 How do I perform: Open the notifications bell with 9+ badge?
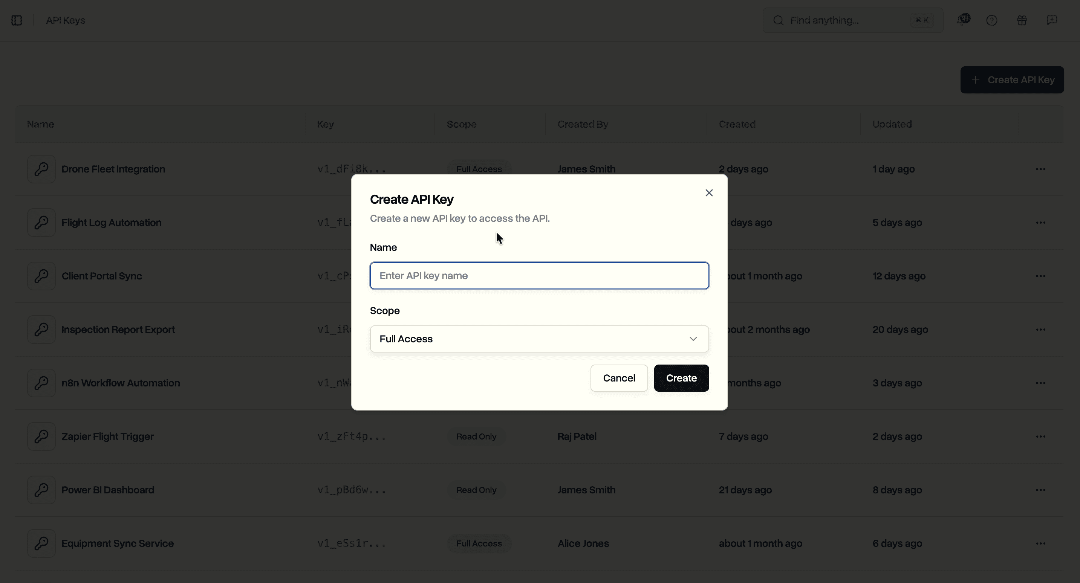point(963,20)
